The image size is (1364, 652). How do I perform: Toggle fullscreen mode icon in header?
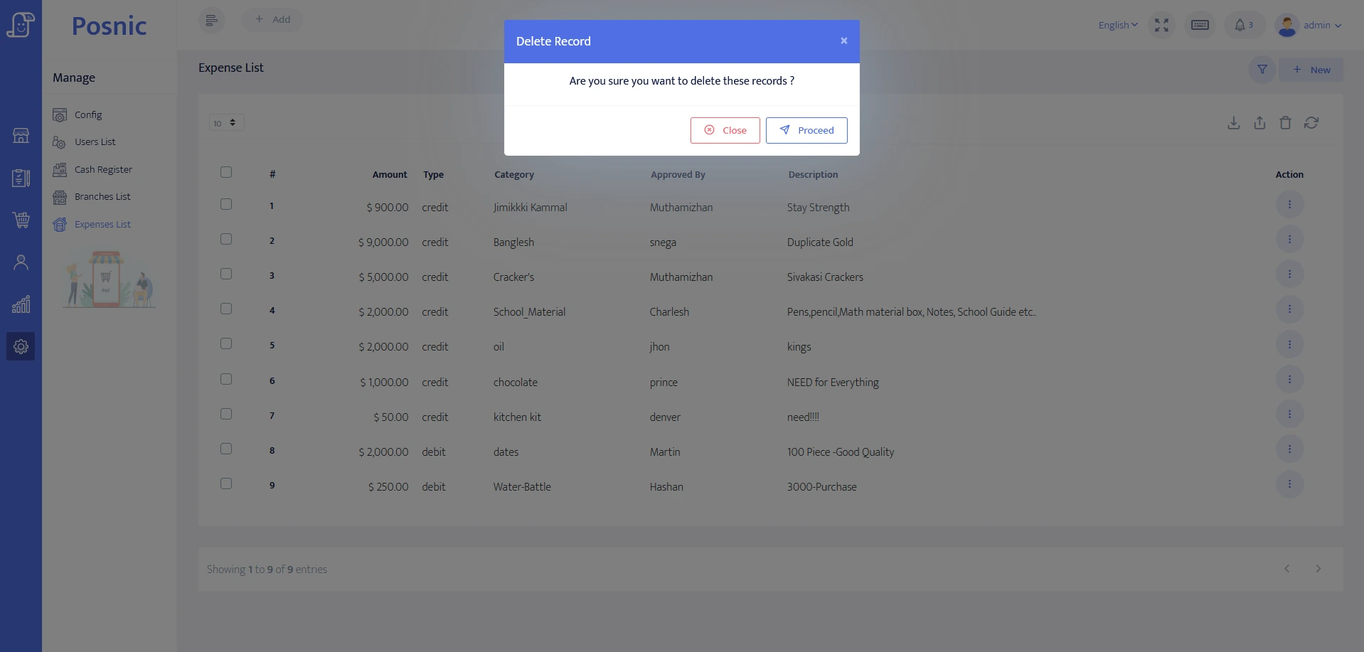1161,26
